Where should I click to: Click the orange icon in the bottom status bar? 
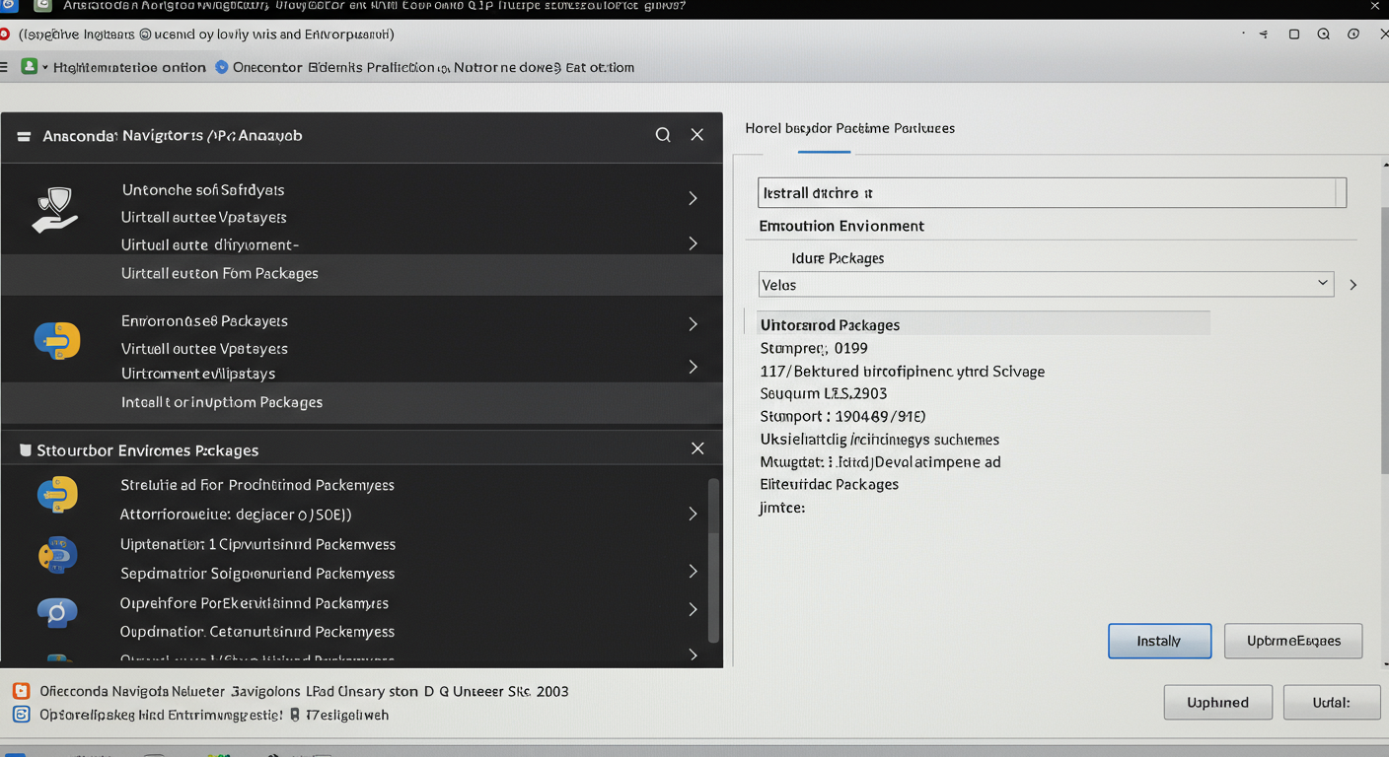pos(21,691)
